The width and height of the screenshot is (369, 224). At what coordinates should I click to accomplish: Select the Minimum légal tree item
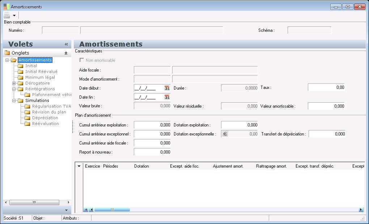pos(40,77)
